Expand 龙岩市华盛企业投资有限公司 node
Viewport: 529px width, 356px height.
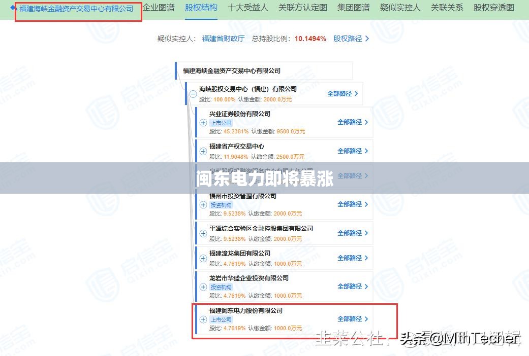[203, 287]
